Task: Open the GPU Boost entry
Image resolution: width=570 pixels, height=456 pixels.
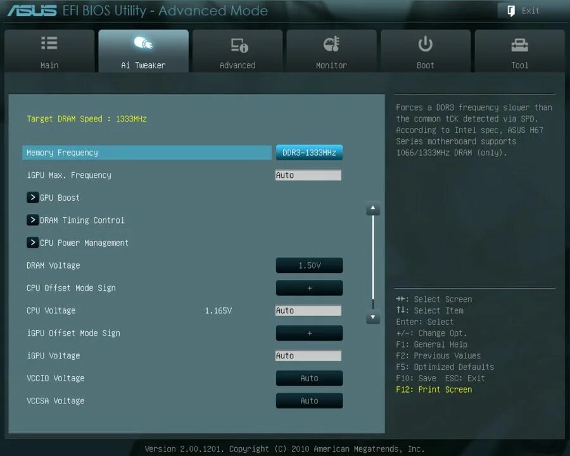Action: click(60, 198)
